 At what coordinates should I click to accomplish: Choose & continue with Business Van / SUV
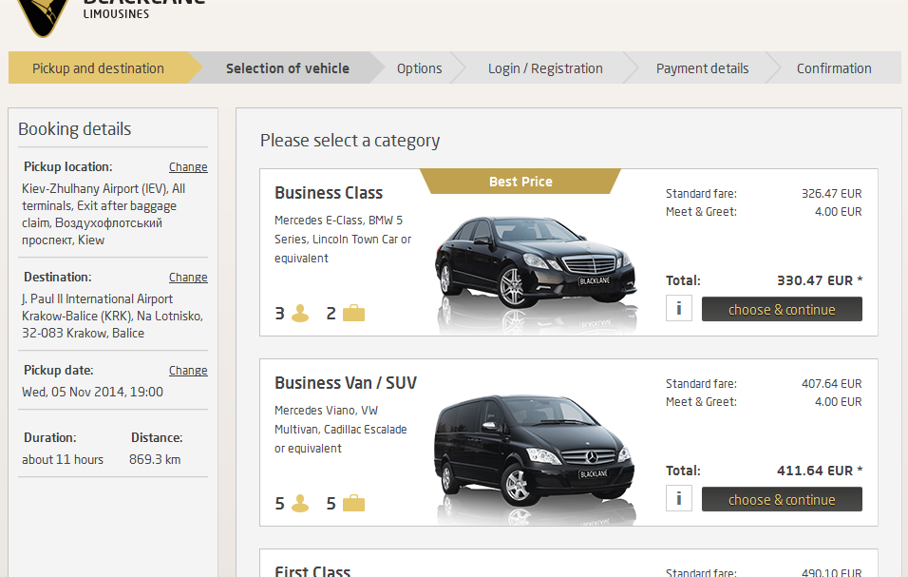pyautogui.click(x=782, y=499)
